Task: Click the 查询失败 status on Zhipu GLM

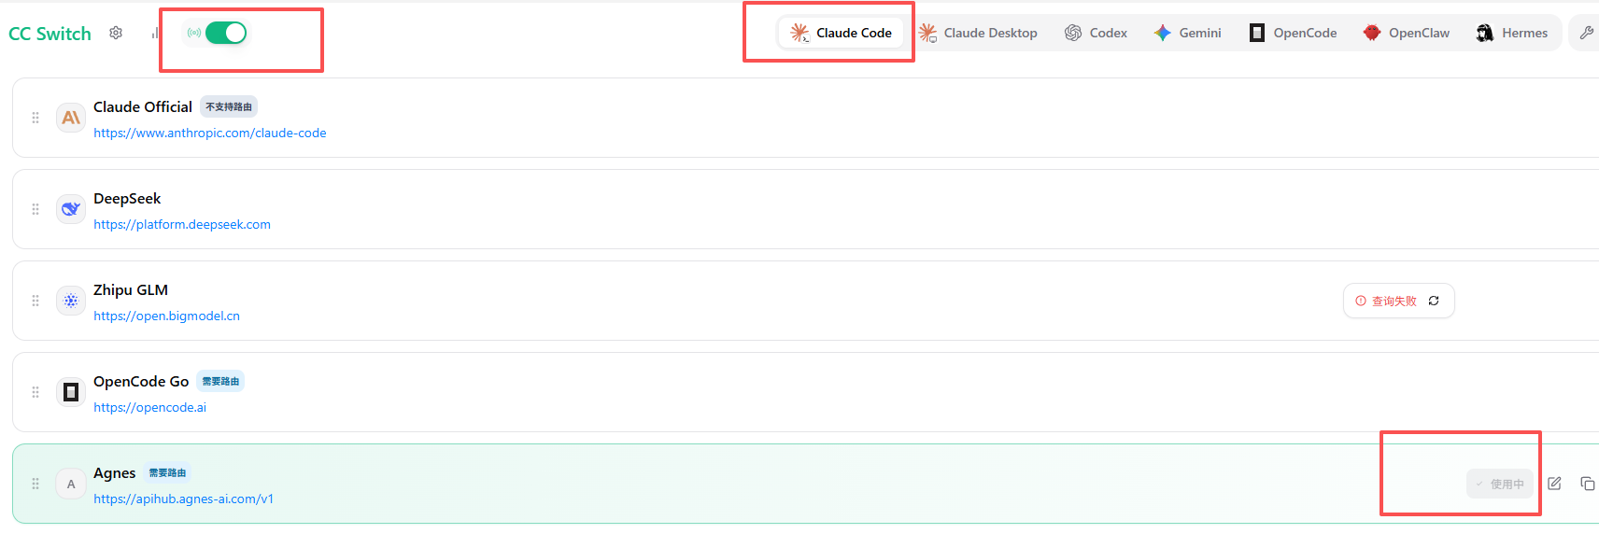Action: (x=1386, y=301)
